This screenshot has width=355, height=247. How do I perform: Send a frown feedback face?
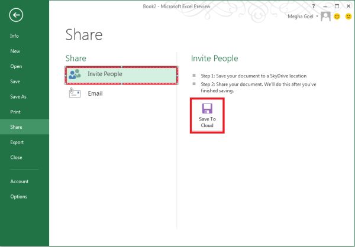[x=348, y=17]
